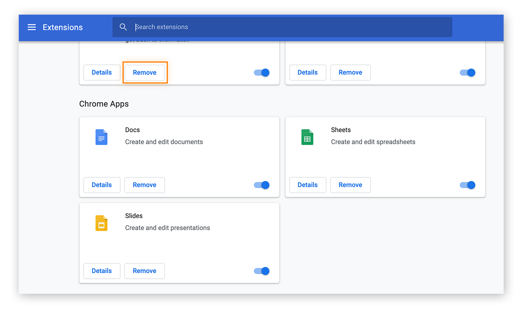Click the highlighted Remove button, top-left card
This screenshot has height=311, width=522.
145,73
